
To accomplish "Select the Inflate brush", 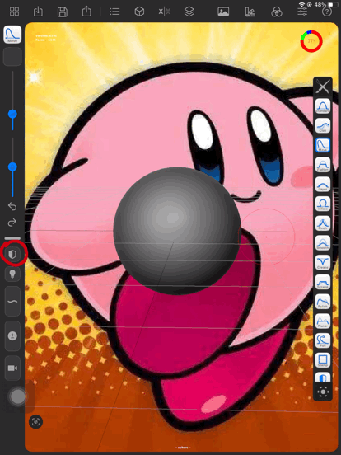I will pyautogui.click(x=323, y=204).
